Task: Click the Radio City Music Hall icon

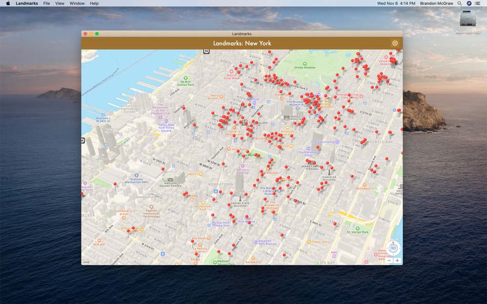Action: [287, 118]
